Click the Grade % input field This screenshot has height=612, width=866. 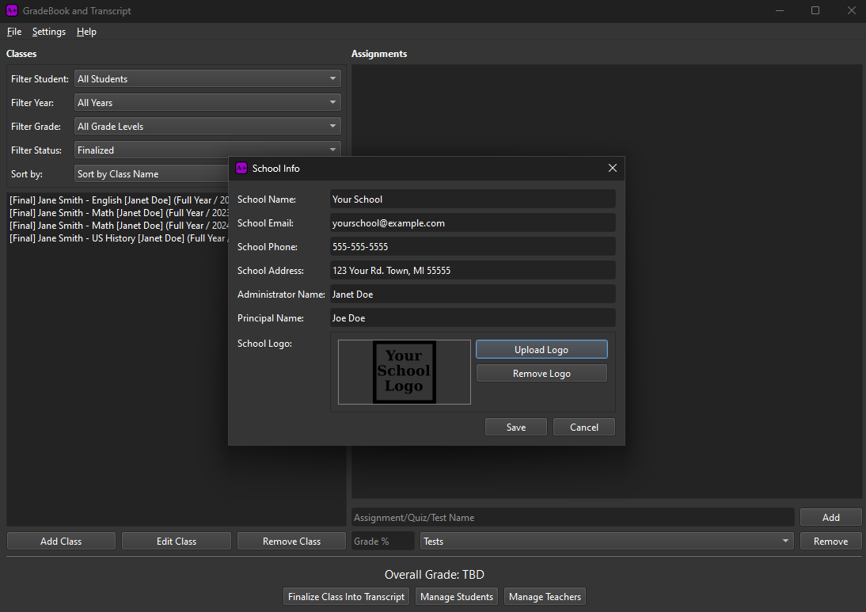(383, 542)
